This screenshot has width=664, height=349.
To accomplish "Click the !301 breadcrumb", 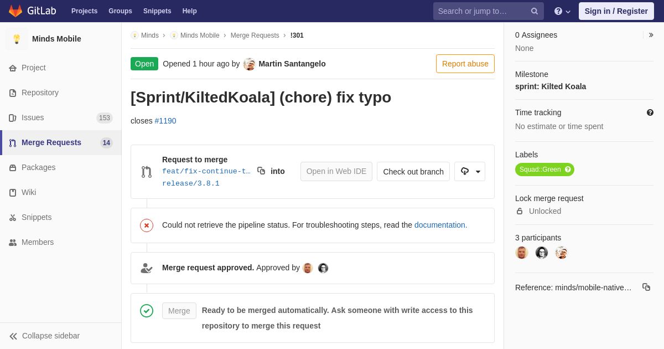I will (x=297, y=35).
